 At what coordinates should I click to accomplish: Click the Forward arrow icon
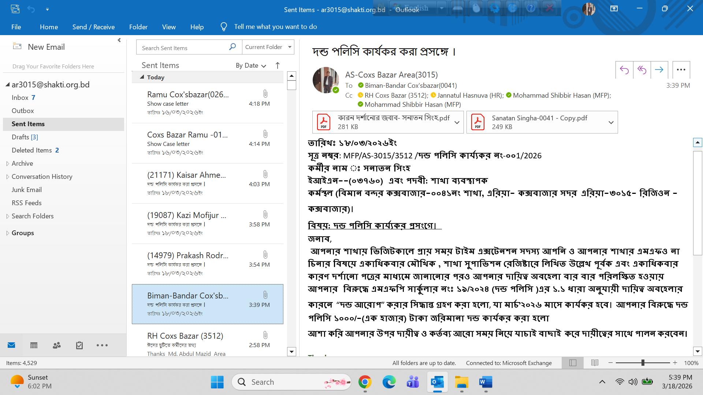point(659,70)
